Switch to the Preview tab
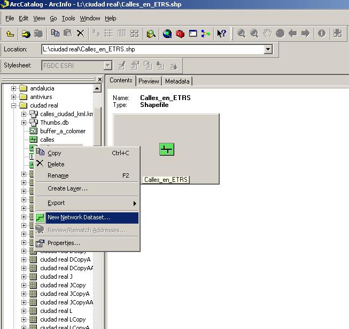Viewport: 349px width, 329px height. pyautogui.click(x=149, y=81)
